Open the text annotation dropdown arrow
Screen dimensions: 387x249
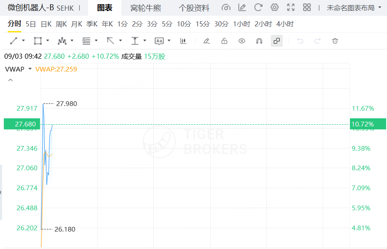click(x=169, y=40)
